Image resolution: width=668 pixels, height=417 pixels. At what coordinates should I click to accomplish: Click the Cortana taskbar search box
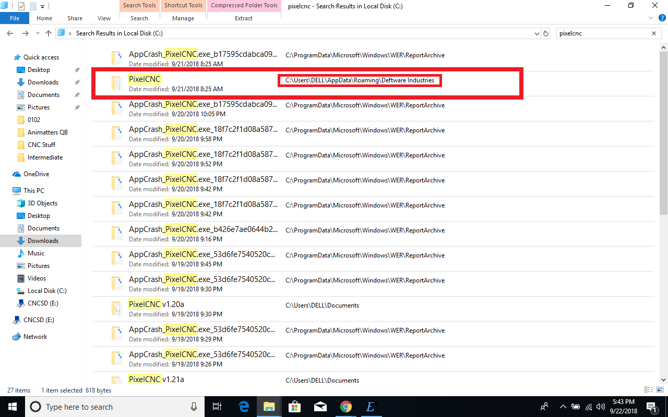click(x=115, y=407)
